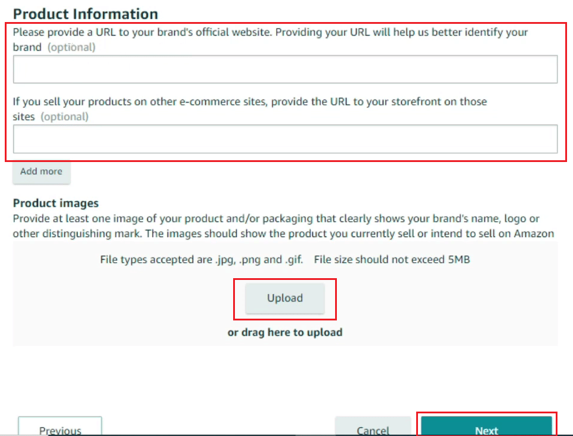Select the Product images heading
Viewport: 573px width, 436px height.
click(x=55, y=203)
